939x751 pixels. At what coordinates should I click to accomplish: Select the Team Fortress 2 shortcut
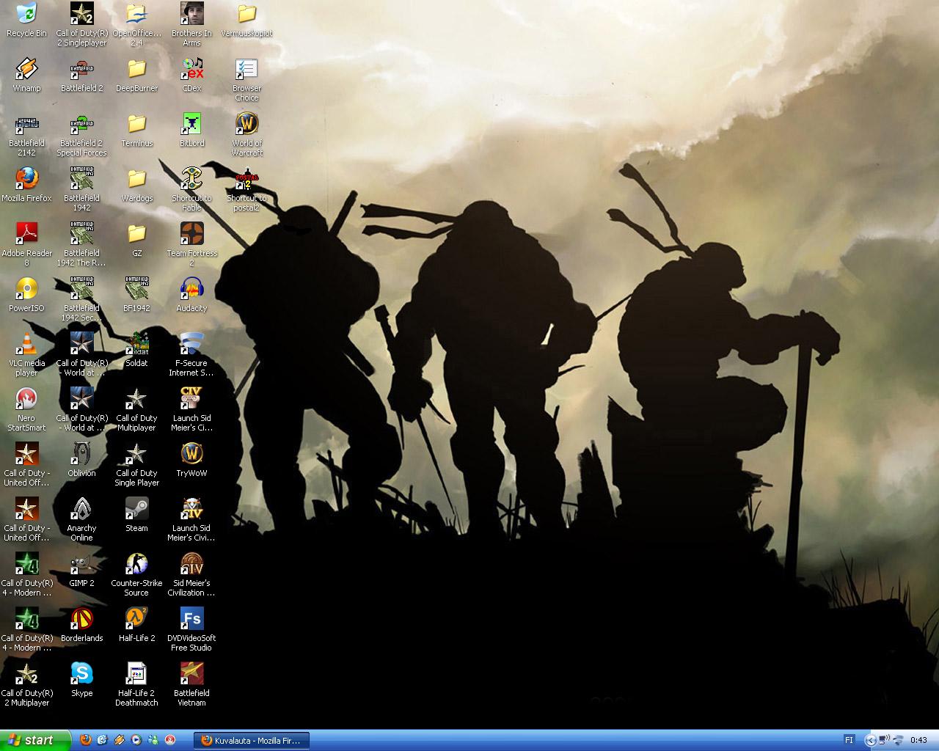191,234
